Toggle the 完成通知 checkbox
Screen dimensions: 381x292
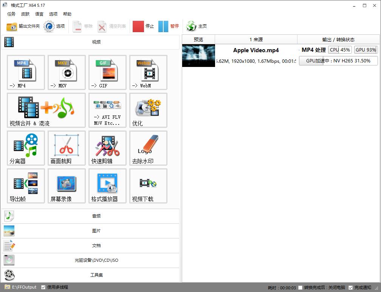click(x=351, y=288)
